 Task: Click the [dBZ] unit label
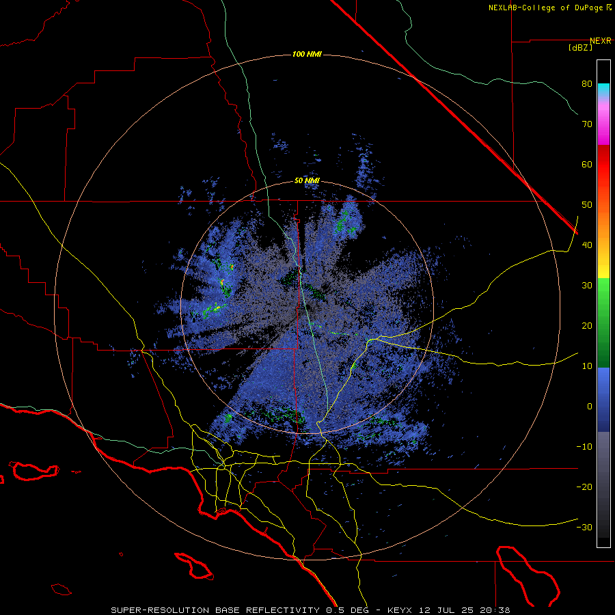[x=580, y=48]
